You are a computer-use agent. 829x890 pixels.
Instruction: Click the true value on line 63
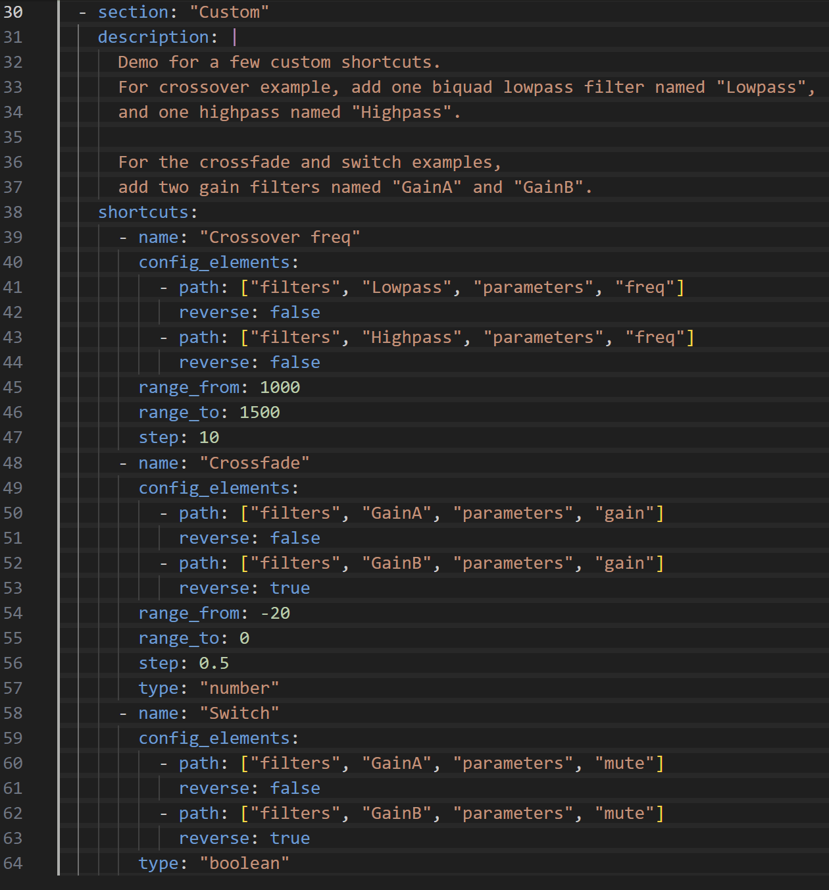tap(289, 839)
